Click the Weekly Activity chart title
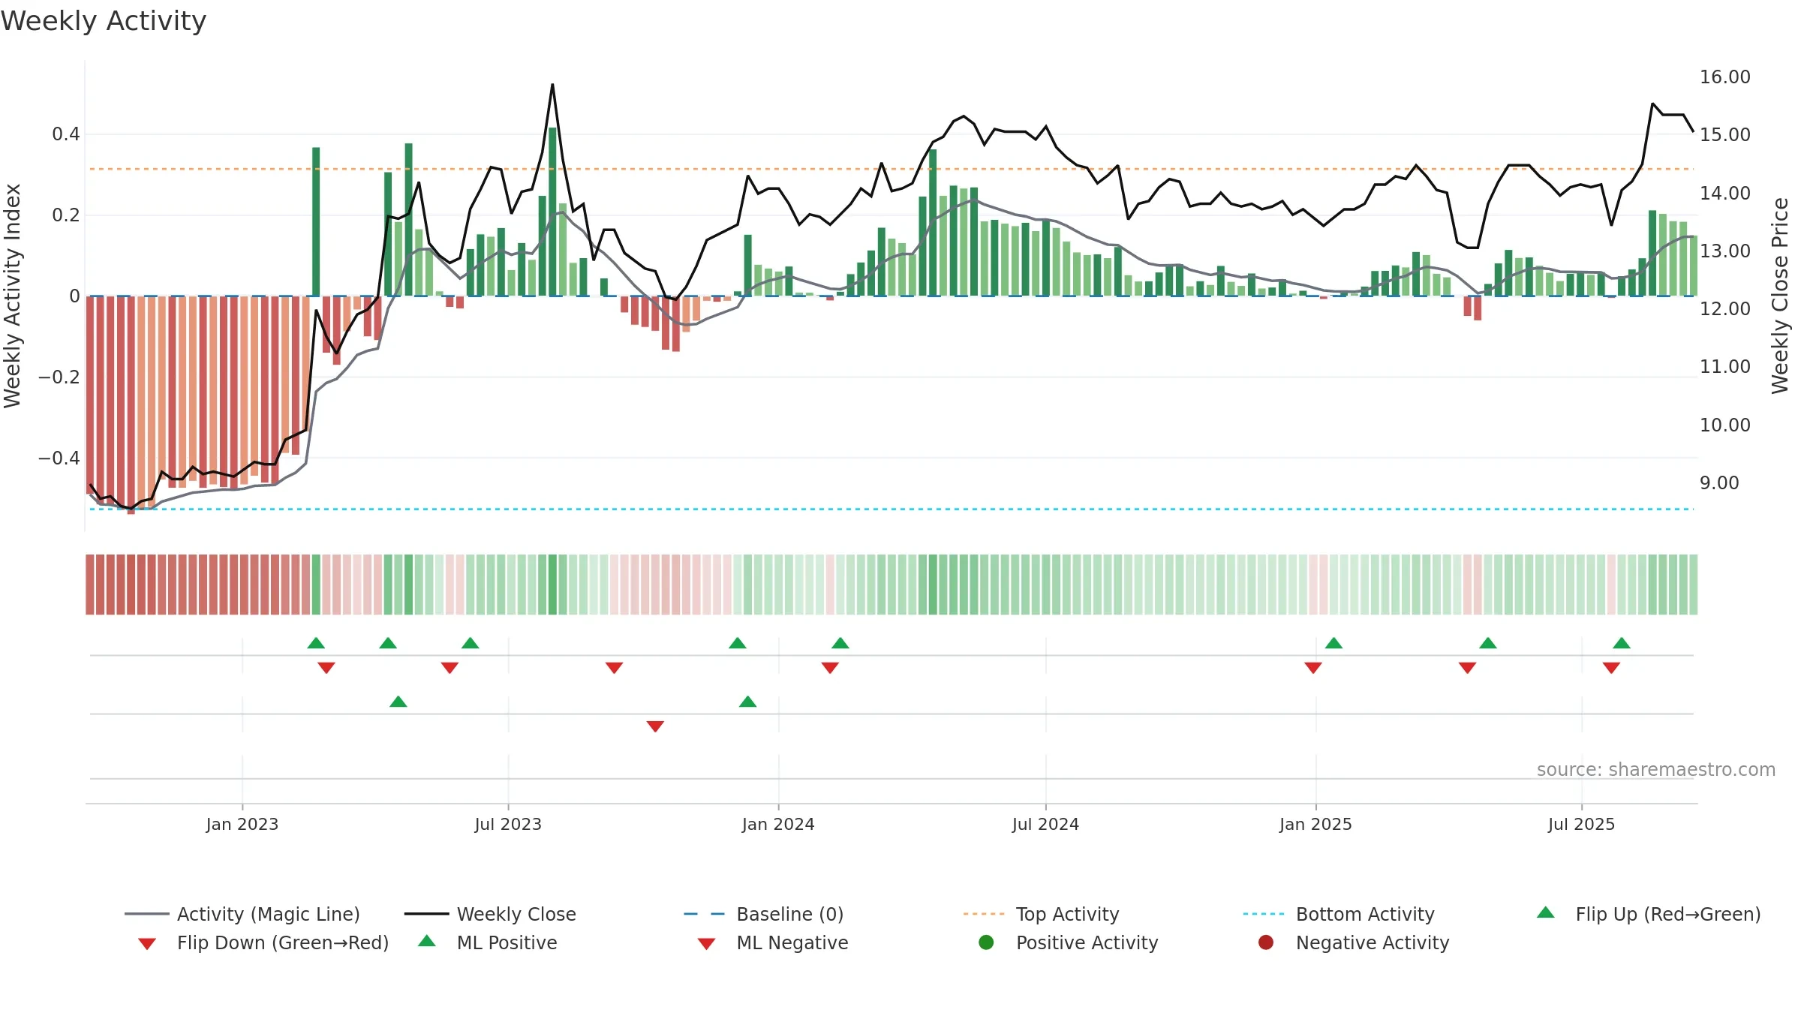The width and height of the screenshot is (1801, 1013). click(104, 21)
